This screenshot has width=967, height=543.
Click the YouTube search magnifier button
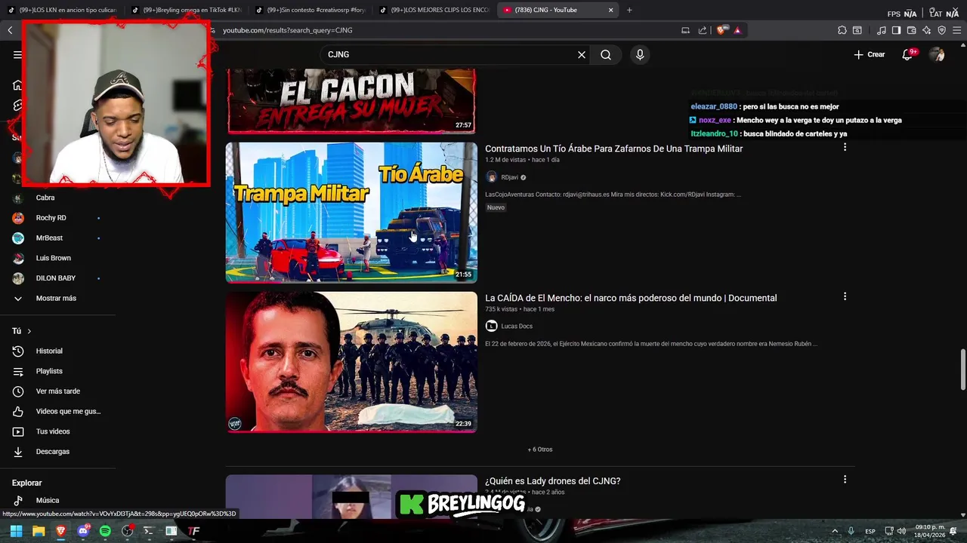606,54
